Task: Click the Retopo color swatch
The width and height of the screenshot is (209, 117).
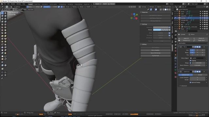Action: 161,30
